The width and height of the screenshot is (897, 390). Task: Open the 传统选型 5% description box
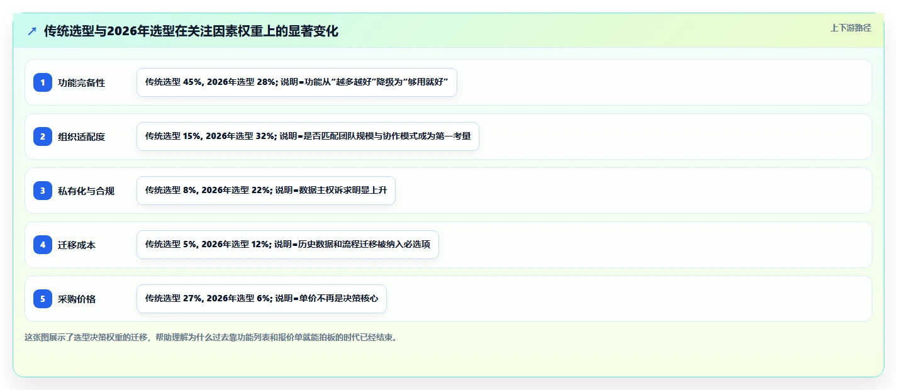[x=287, y=245]
